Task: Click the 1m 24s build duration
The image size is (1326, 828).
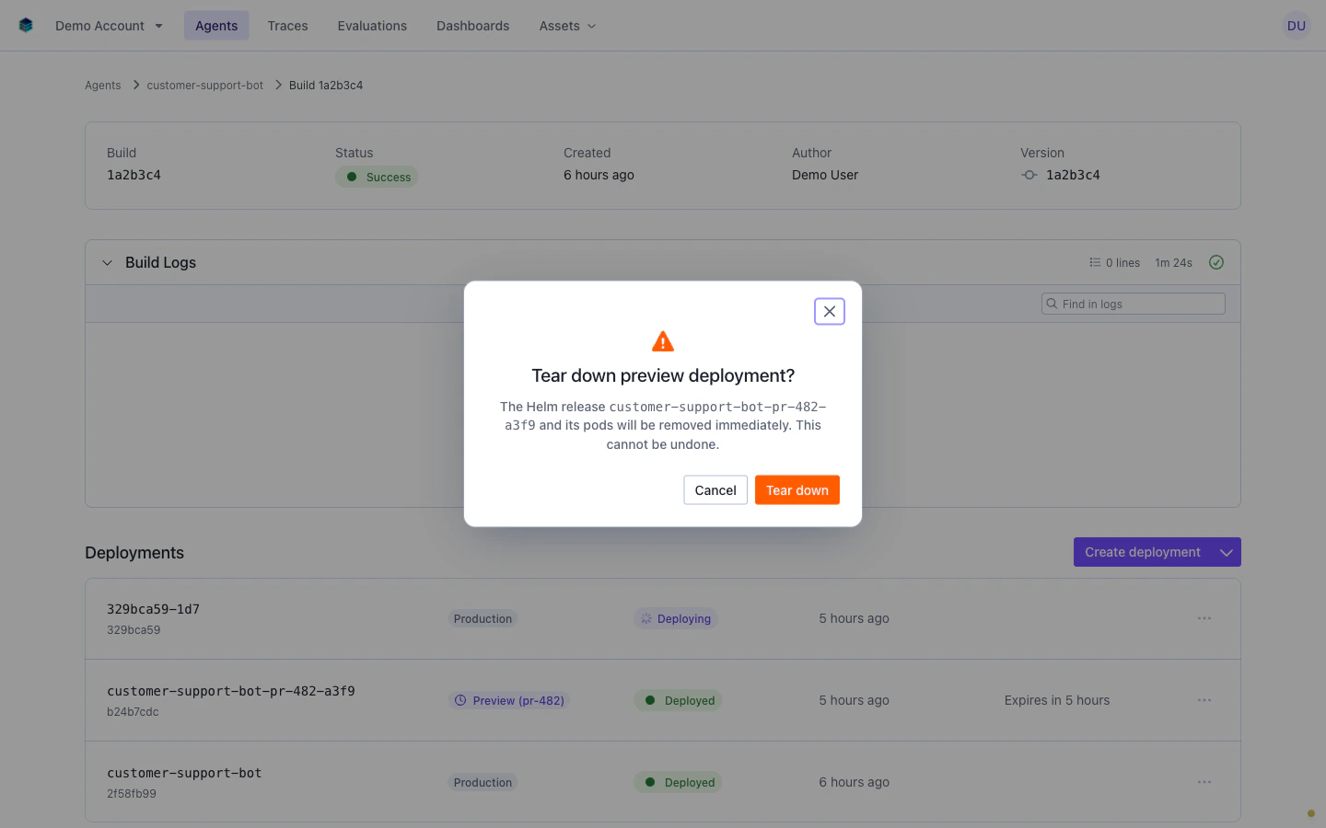Action: 1173,263
